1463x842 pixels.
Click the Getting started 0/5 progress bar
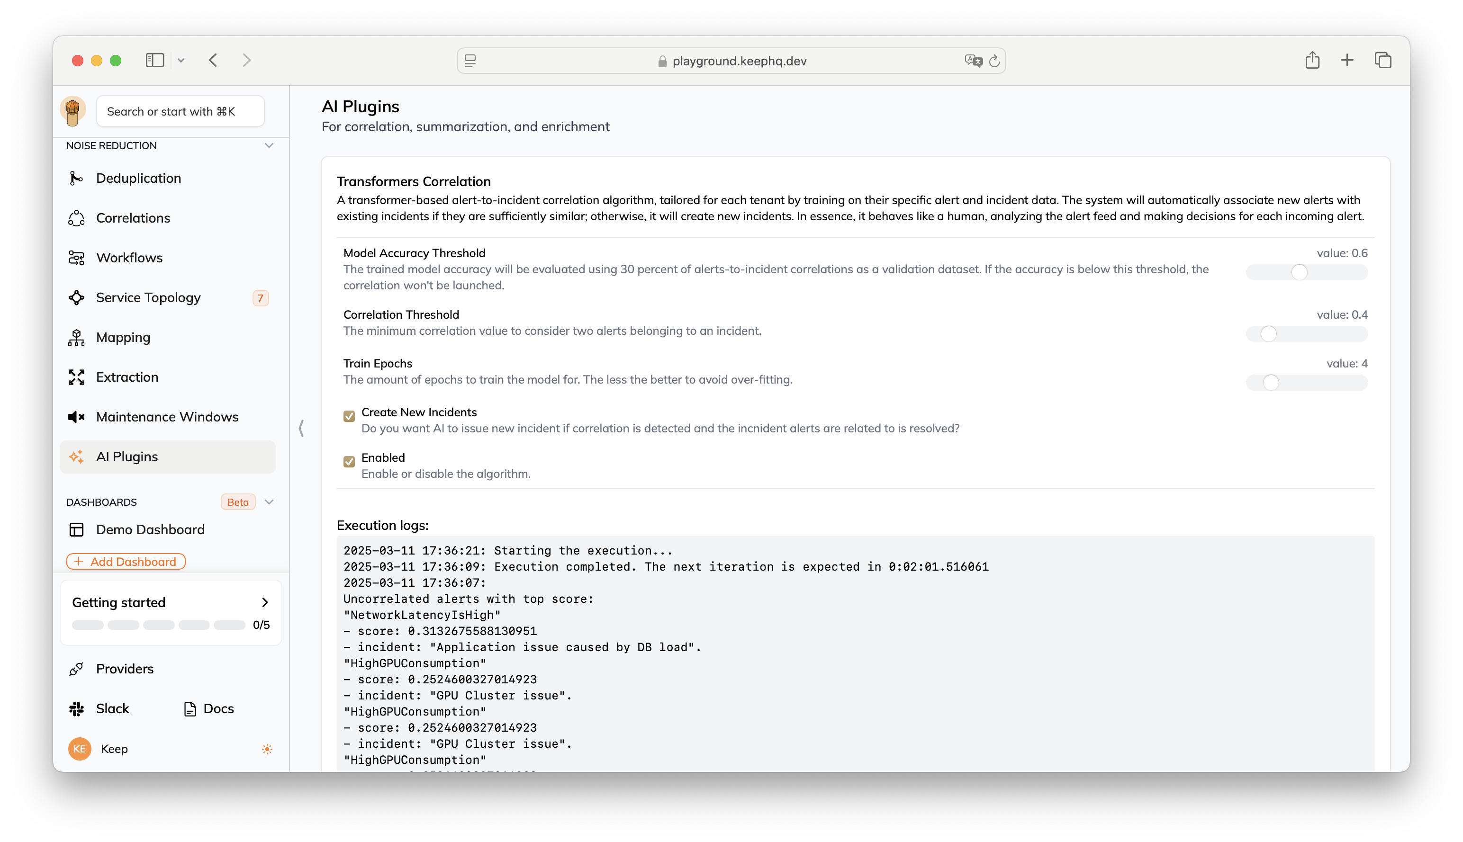tap(159, 625)
